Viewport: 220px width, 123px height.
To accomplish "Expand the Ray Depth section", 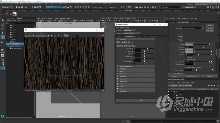I will [x=117, y=77].
